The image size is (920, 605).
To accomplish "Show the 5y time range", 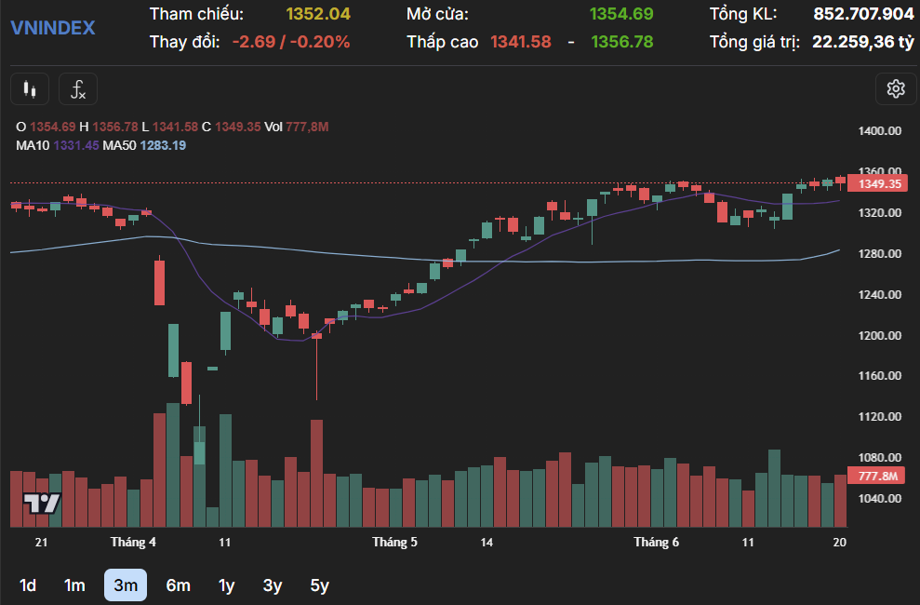I will [x=320, y=585].
